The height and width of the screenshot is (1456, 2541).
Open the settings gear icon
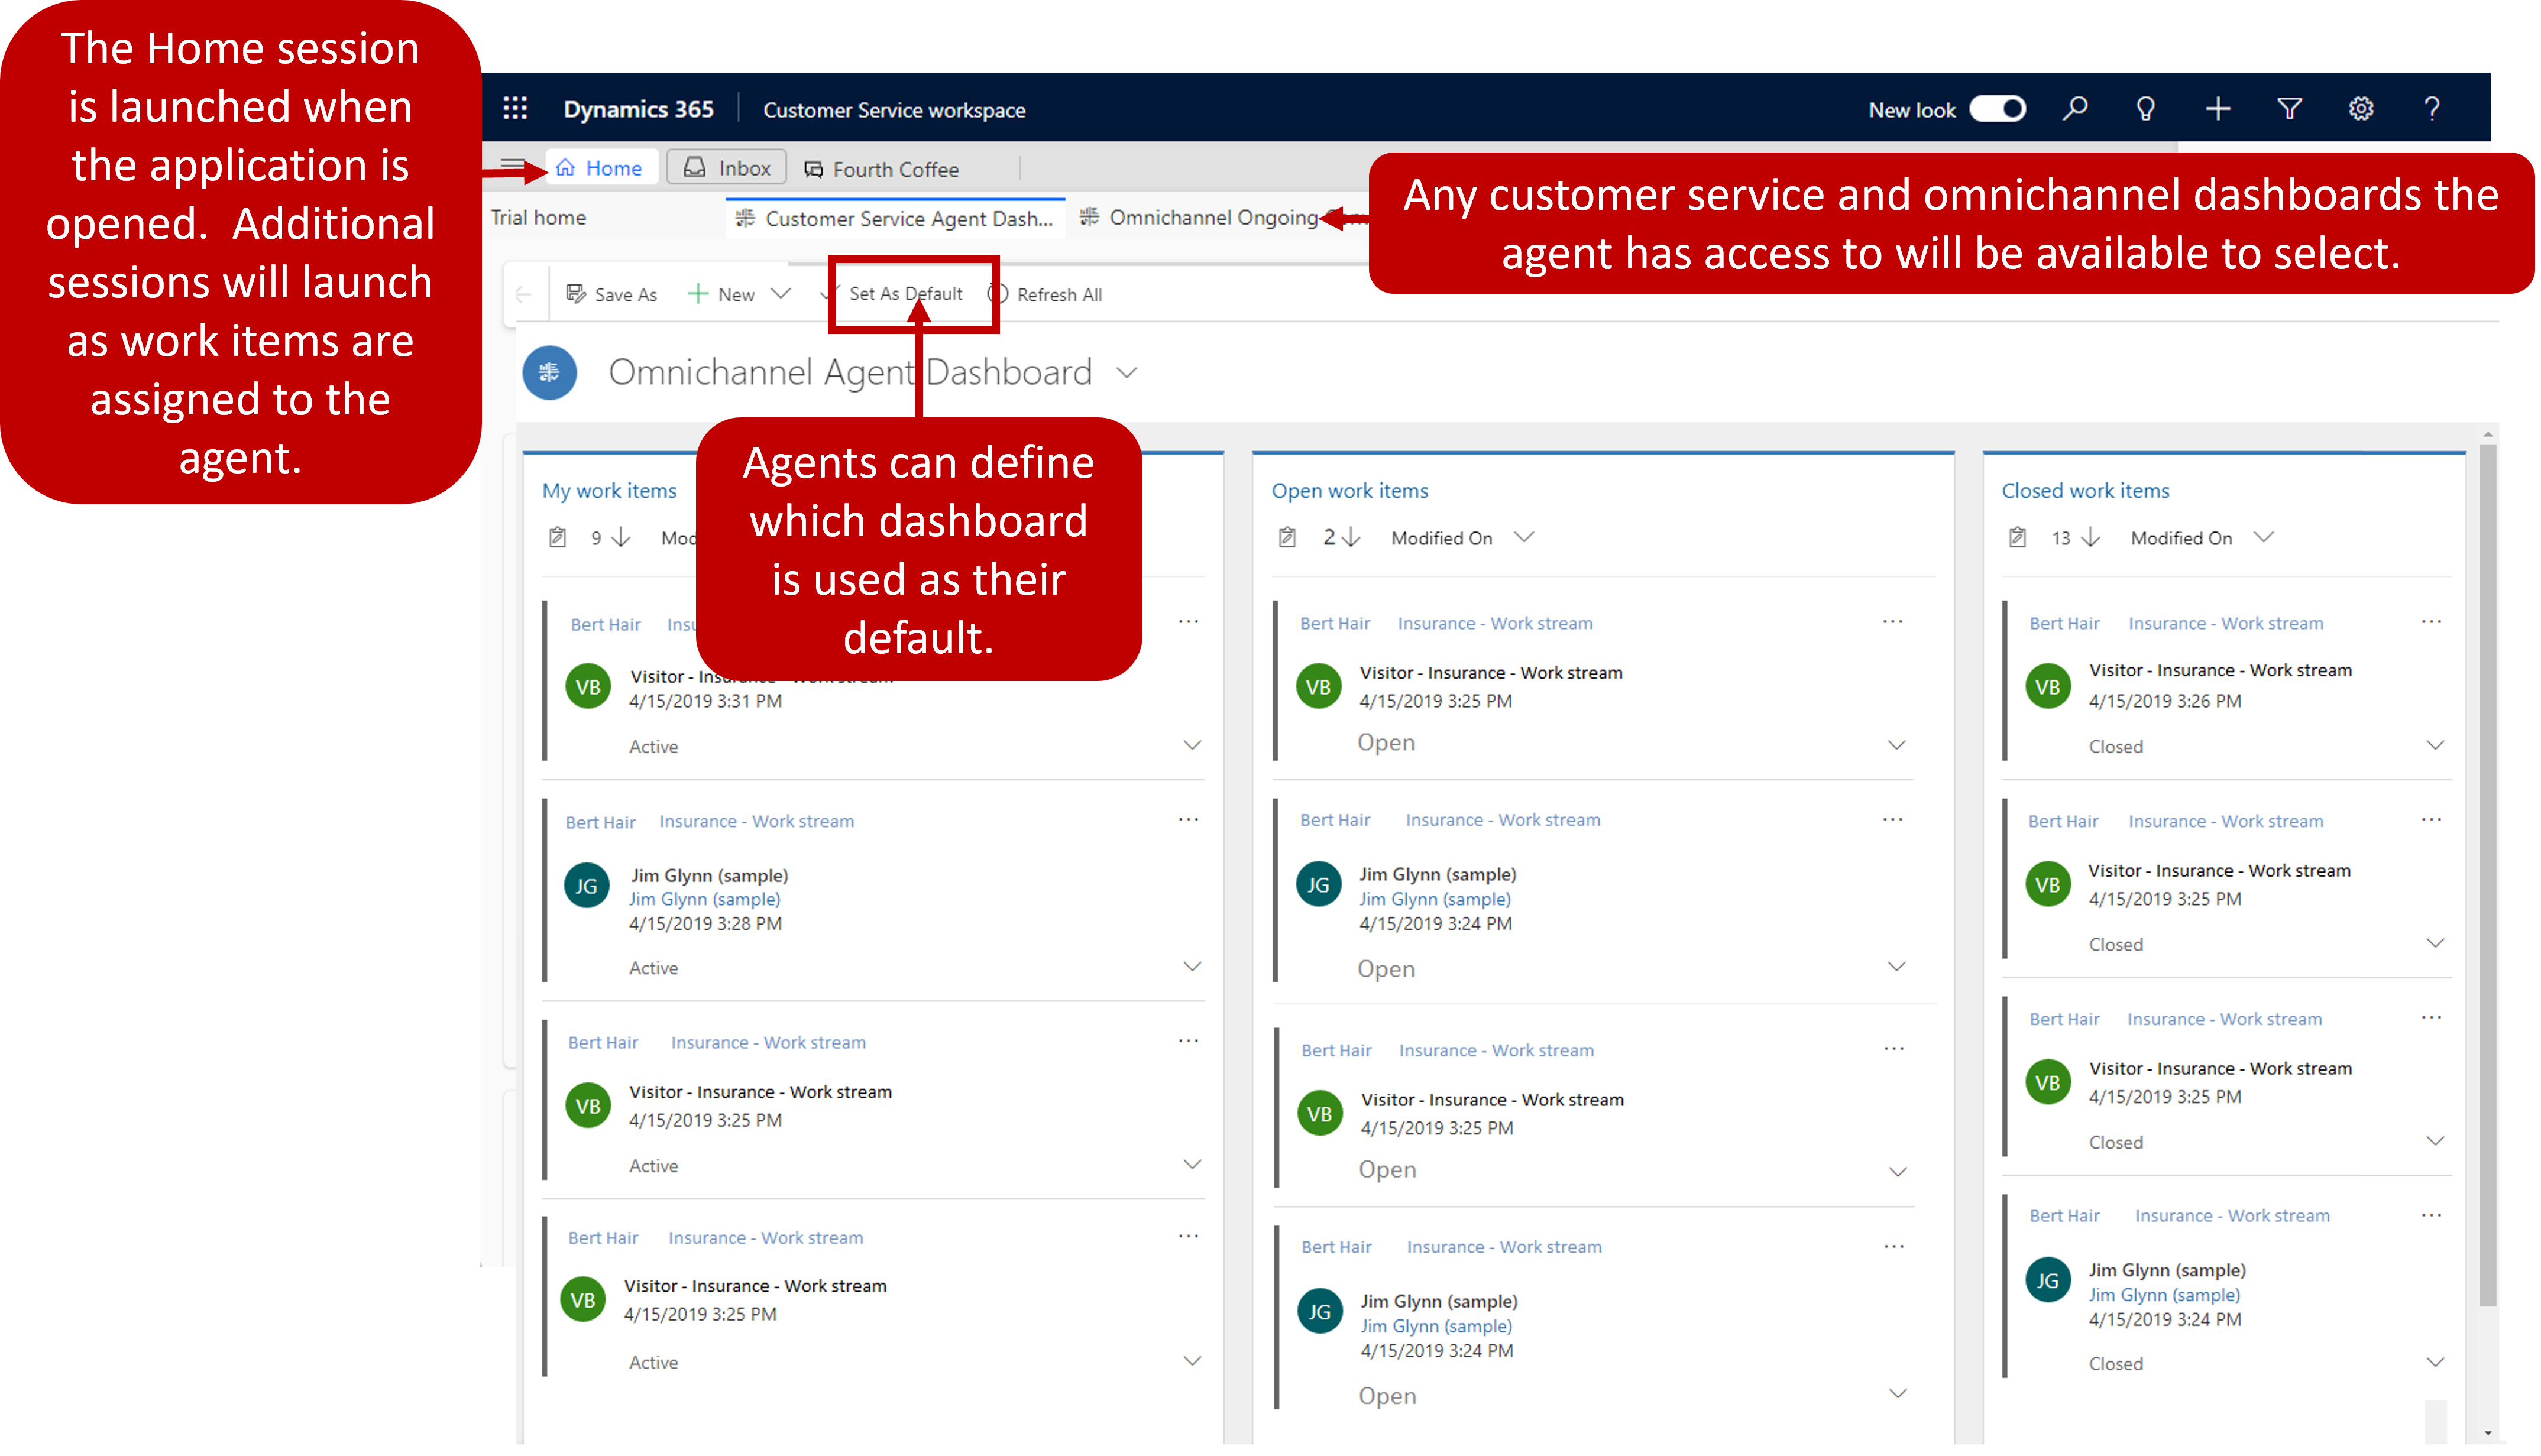point(2361,108)
